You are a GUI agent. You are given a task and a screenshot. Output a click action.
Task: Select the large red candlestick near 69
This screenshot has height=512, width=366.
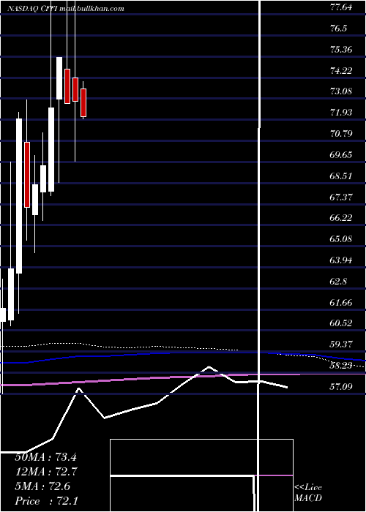pos(27,175)
